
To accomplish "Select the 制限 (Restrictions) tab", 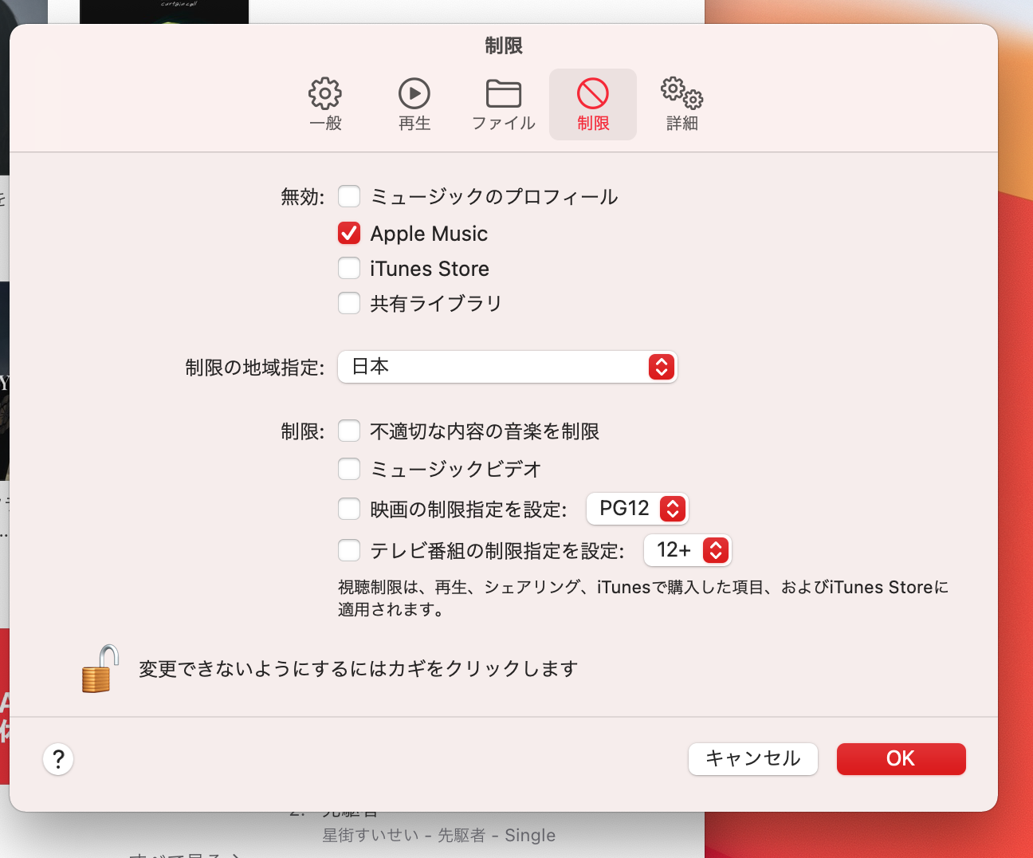I will 593,104.
